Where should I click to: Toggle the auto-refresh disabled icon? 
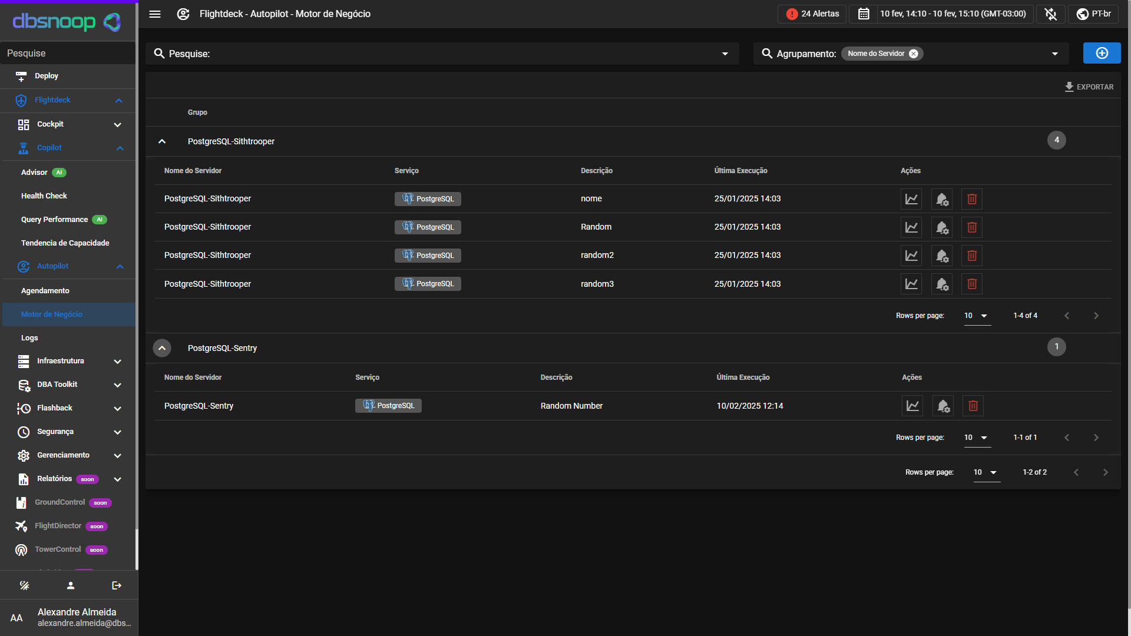coord(1051,14)
